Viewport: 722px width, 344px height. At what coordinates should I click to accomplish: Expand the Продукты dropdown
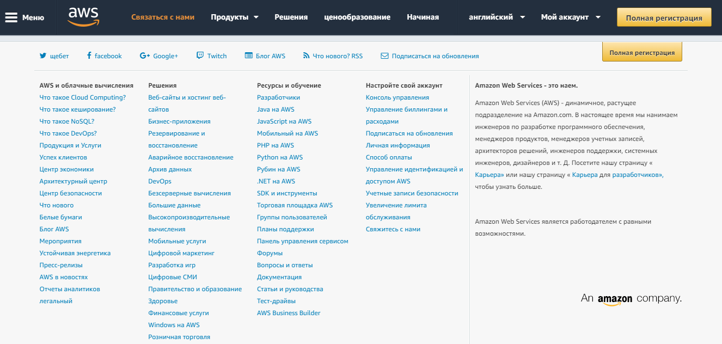[235, 17]
